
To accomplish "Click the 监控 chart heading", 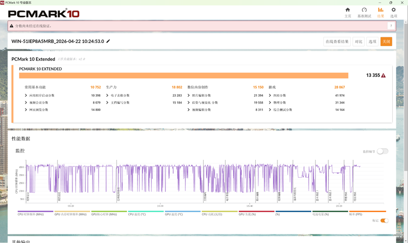I will pyautogui.click(x=20, y=151).
